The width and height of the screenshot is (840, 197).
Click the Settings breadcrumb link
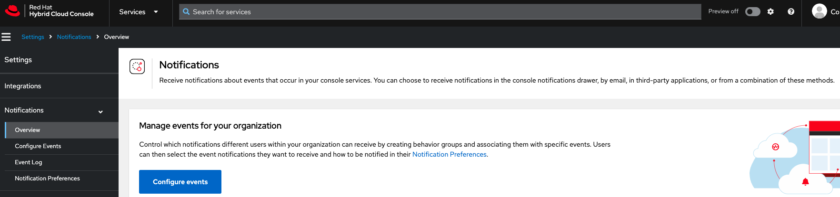(x=33, y=37)
